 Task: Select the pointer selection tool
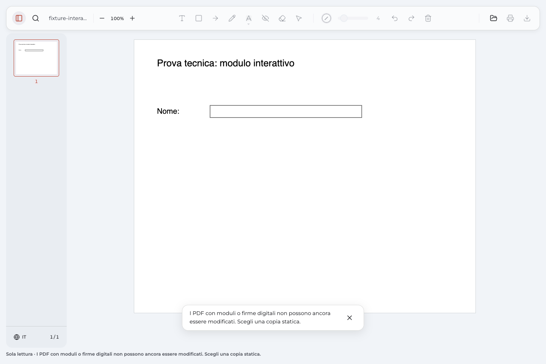pyautogui.click(x=299, y=18)
